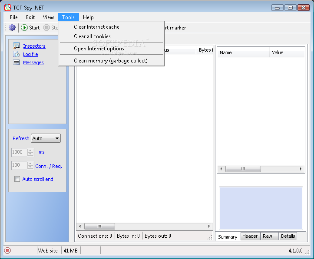Click the connection list horizontal scrollbar thumb

[99, 226]
